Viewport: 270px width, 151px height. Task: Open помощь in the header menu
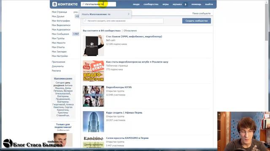click(196, 4)
